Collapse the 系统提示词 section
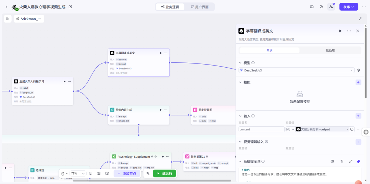 coord(240,161)
